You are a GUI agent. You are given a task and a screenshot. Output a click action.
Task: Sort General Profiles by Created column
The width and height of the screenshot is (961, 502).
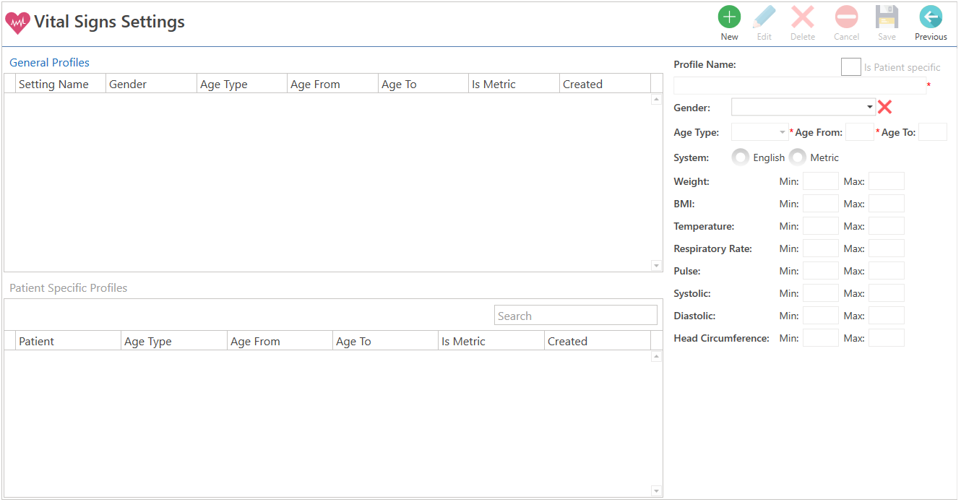pyautogui.click(x=605, y=84)
